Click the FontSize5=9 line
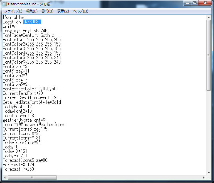Image resolution: width=214 pixels, height=183 pixels. [15, 84]
